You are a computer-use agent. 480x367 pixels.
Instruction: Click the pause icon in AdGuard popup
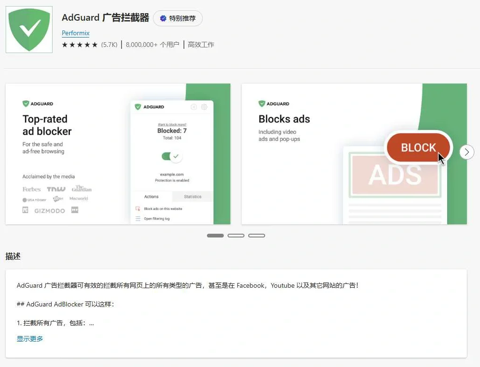pos(193,107)
